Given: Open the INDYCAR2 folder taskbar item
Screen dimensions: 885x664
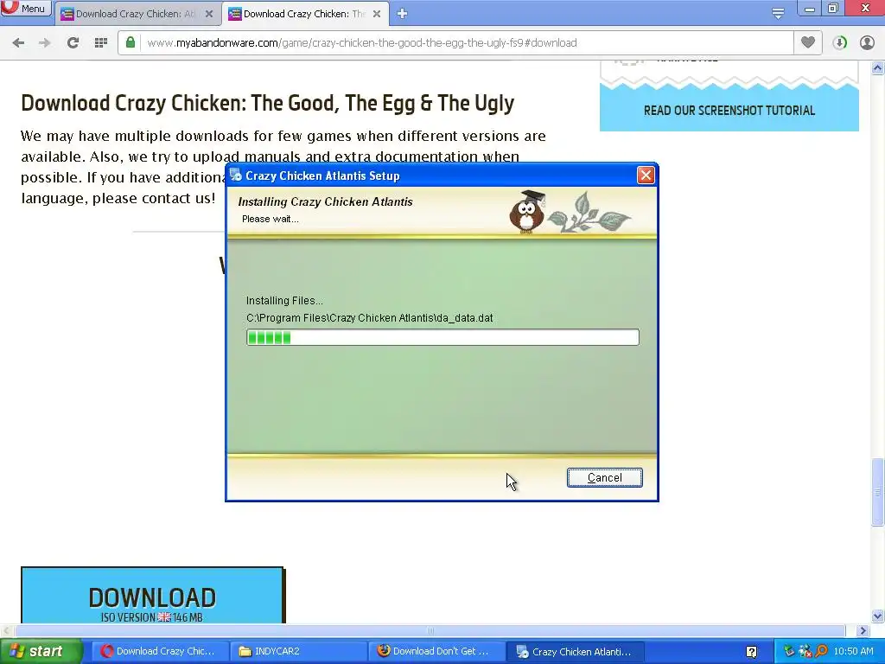Looking at the screenshot, I should click(x=298, y=652).
